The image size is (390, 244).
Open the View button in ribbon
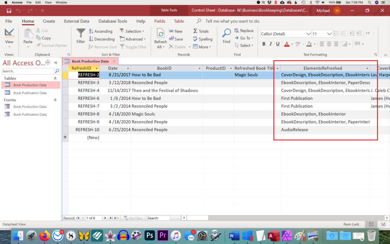click(9, 38)
